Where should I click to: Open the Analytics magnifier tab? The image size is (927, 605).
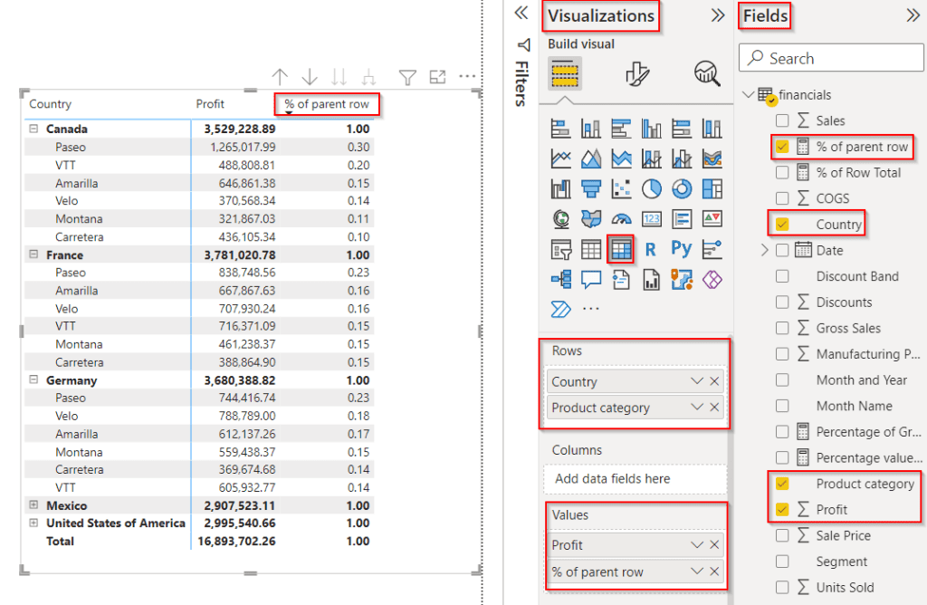(706, 74)
